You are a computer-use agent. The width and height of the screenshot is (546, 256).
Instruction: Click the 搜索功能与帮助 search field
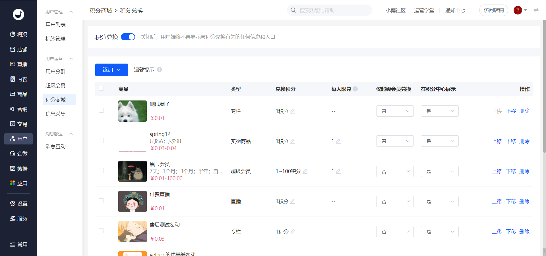coord(329,10)
